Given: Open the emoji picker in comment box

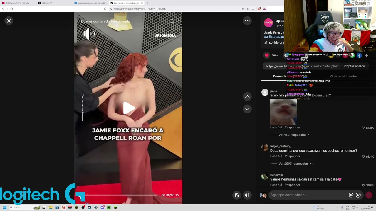Looking at the screenshot, I should [358, 195].
